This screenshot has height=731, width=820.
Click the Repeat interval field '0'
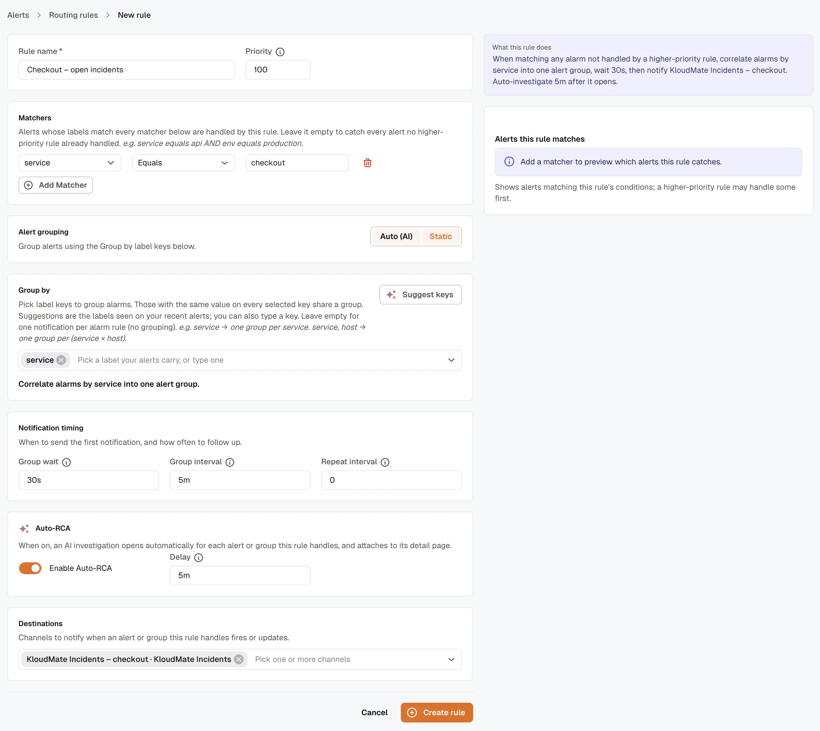(391, 480)
